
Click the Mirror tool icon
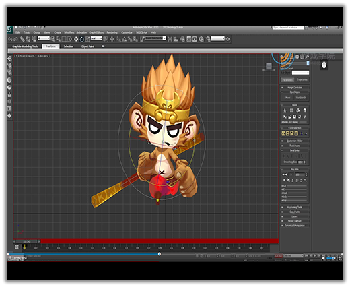(170, 39)
